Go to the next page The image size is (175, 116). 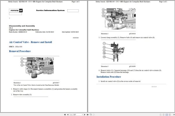pyautogui.click(x=85, y=115)
